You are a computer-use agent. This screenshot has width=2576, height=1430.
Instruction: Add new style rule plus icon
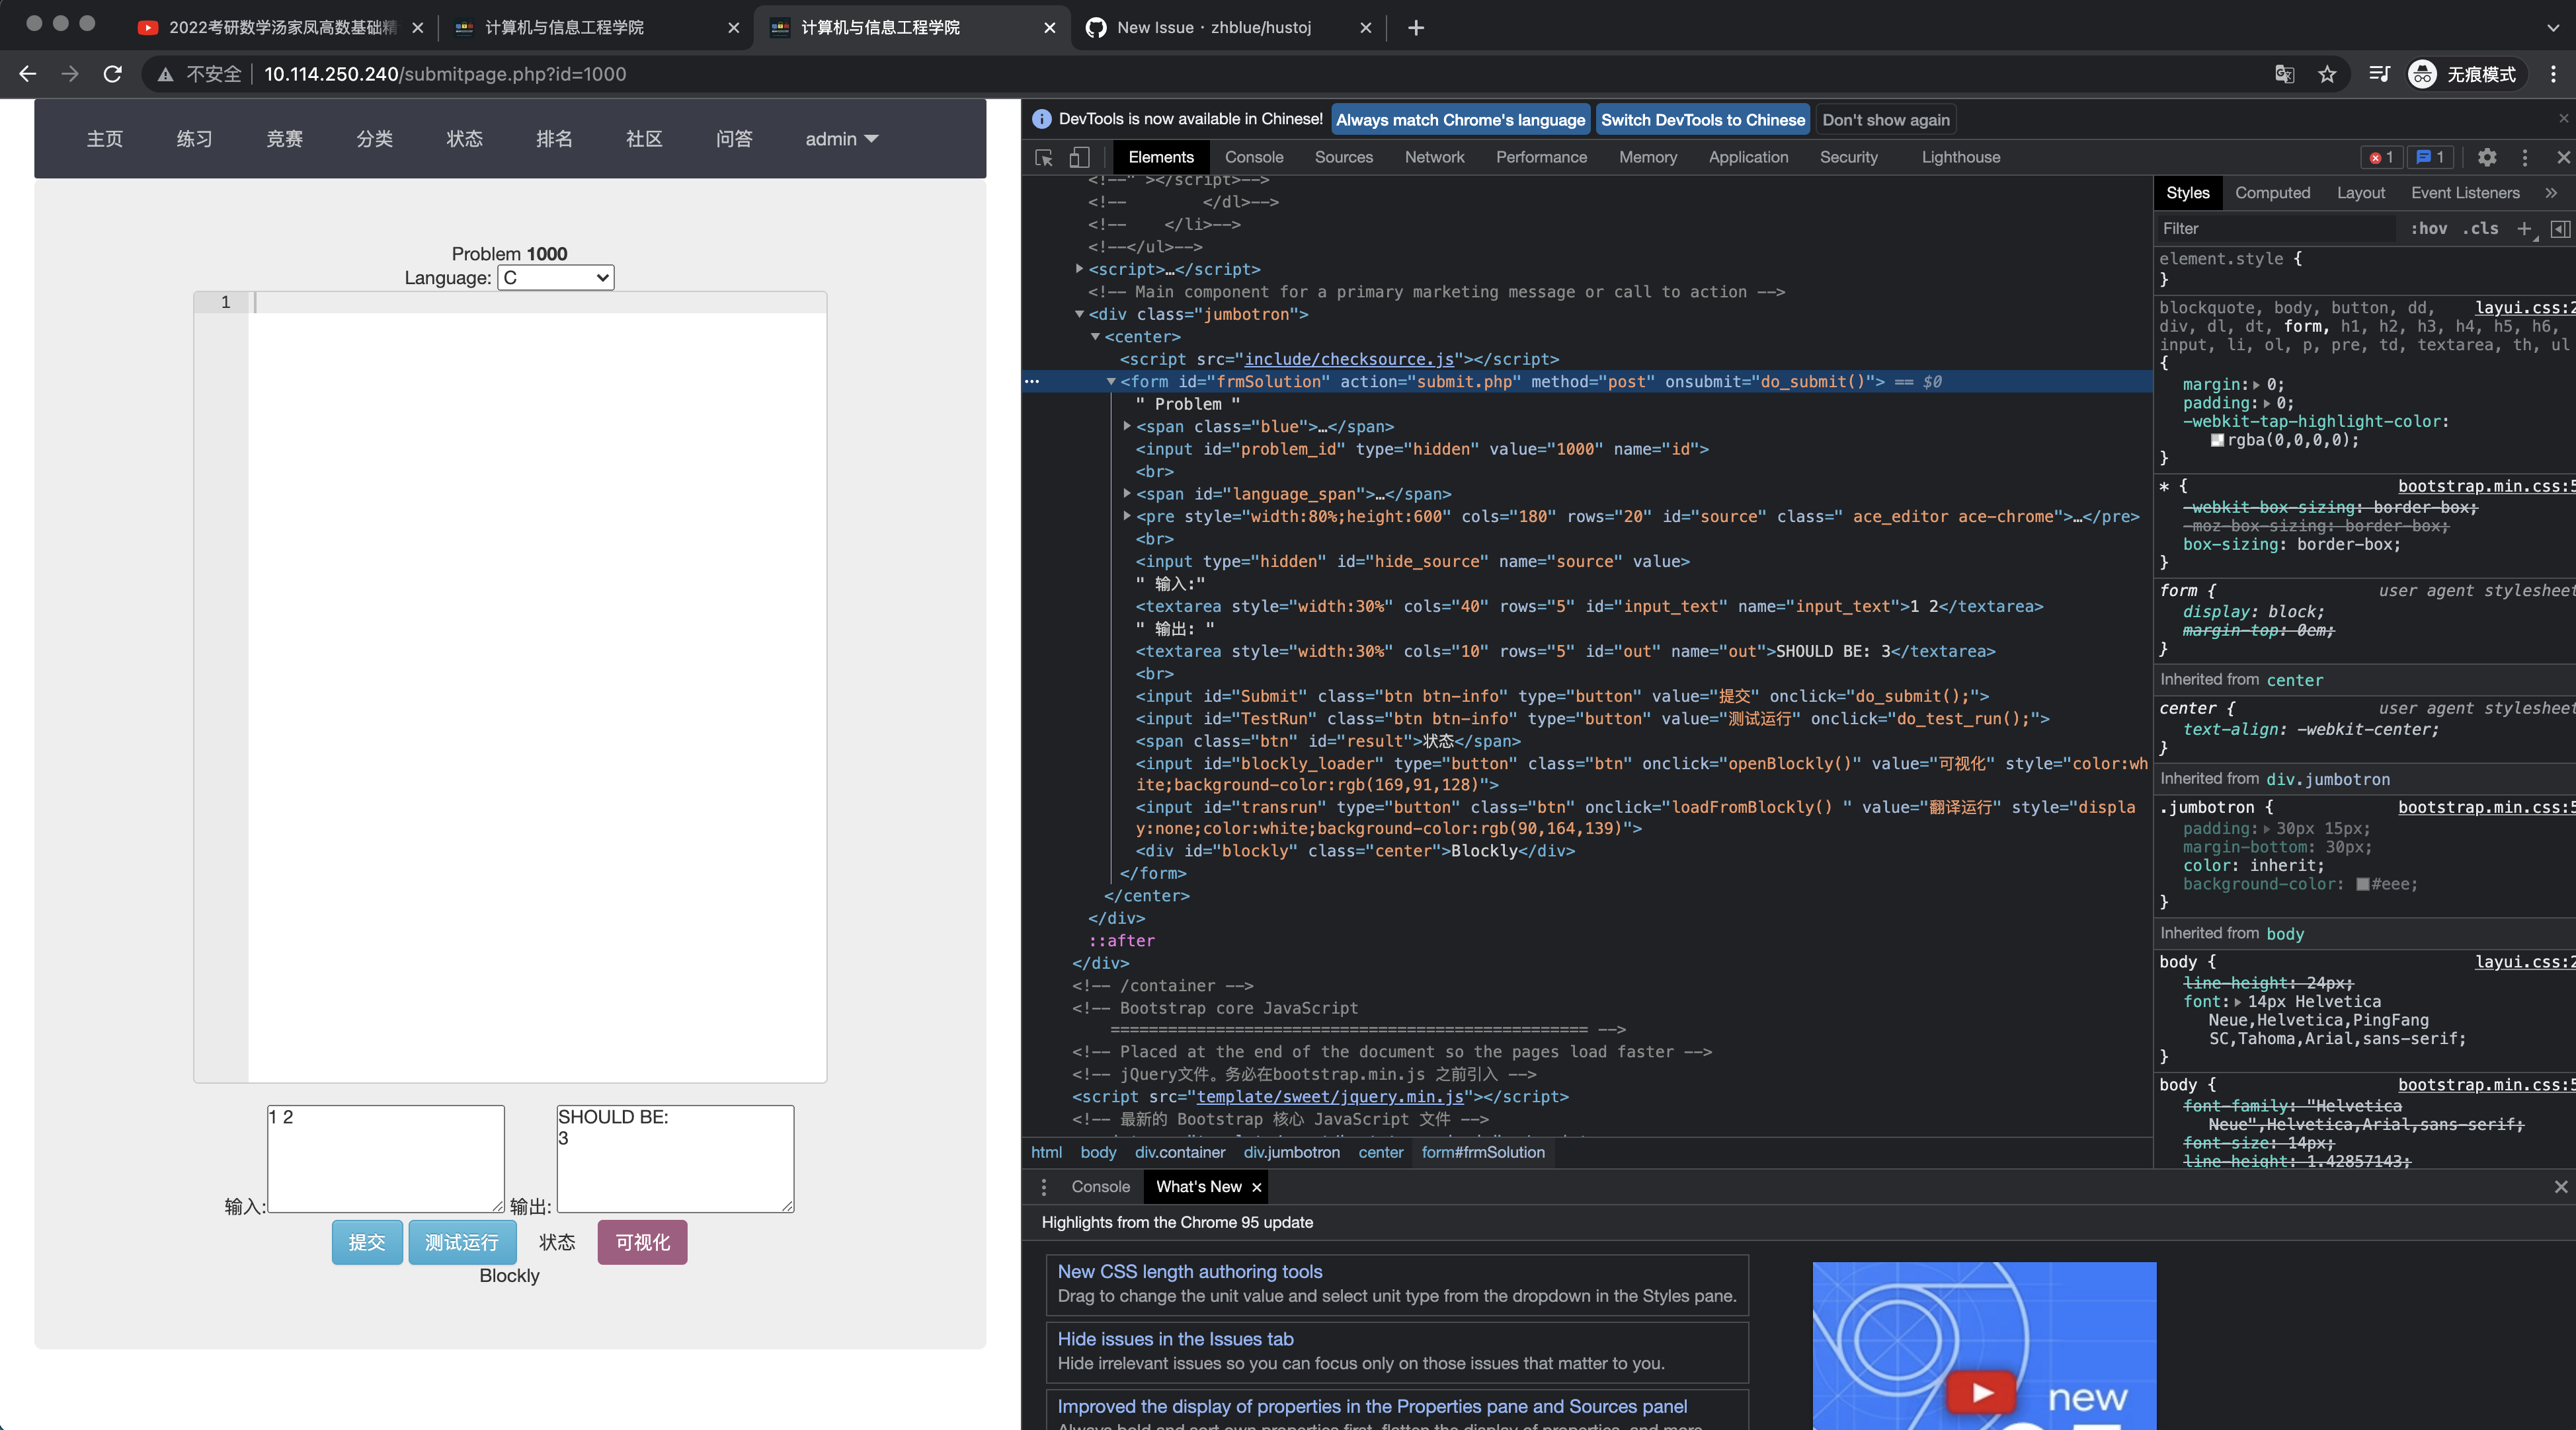2523,229
